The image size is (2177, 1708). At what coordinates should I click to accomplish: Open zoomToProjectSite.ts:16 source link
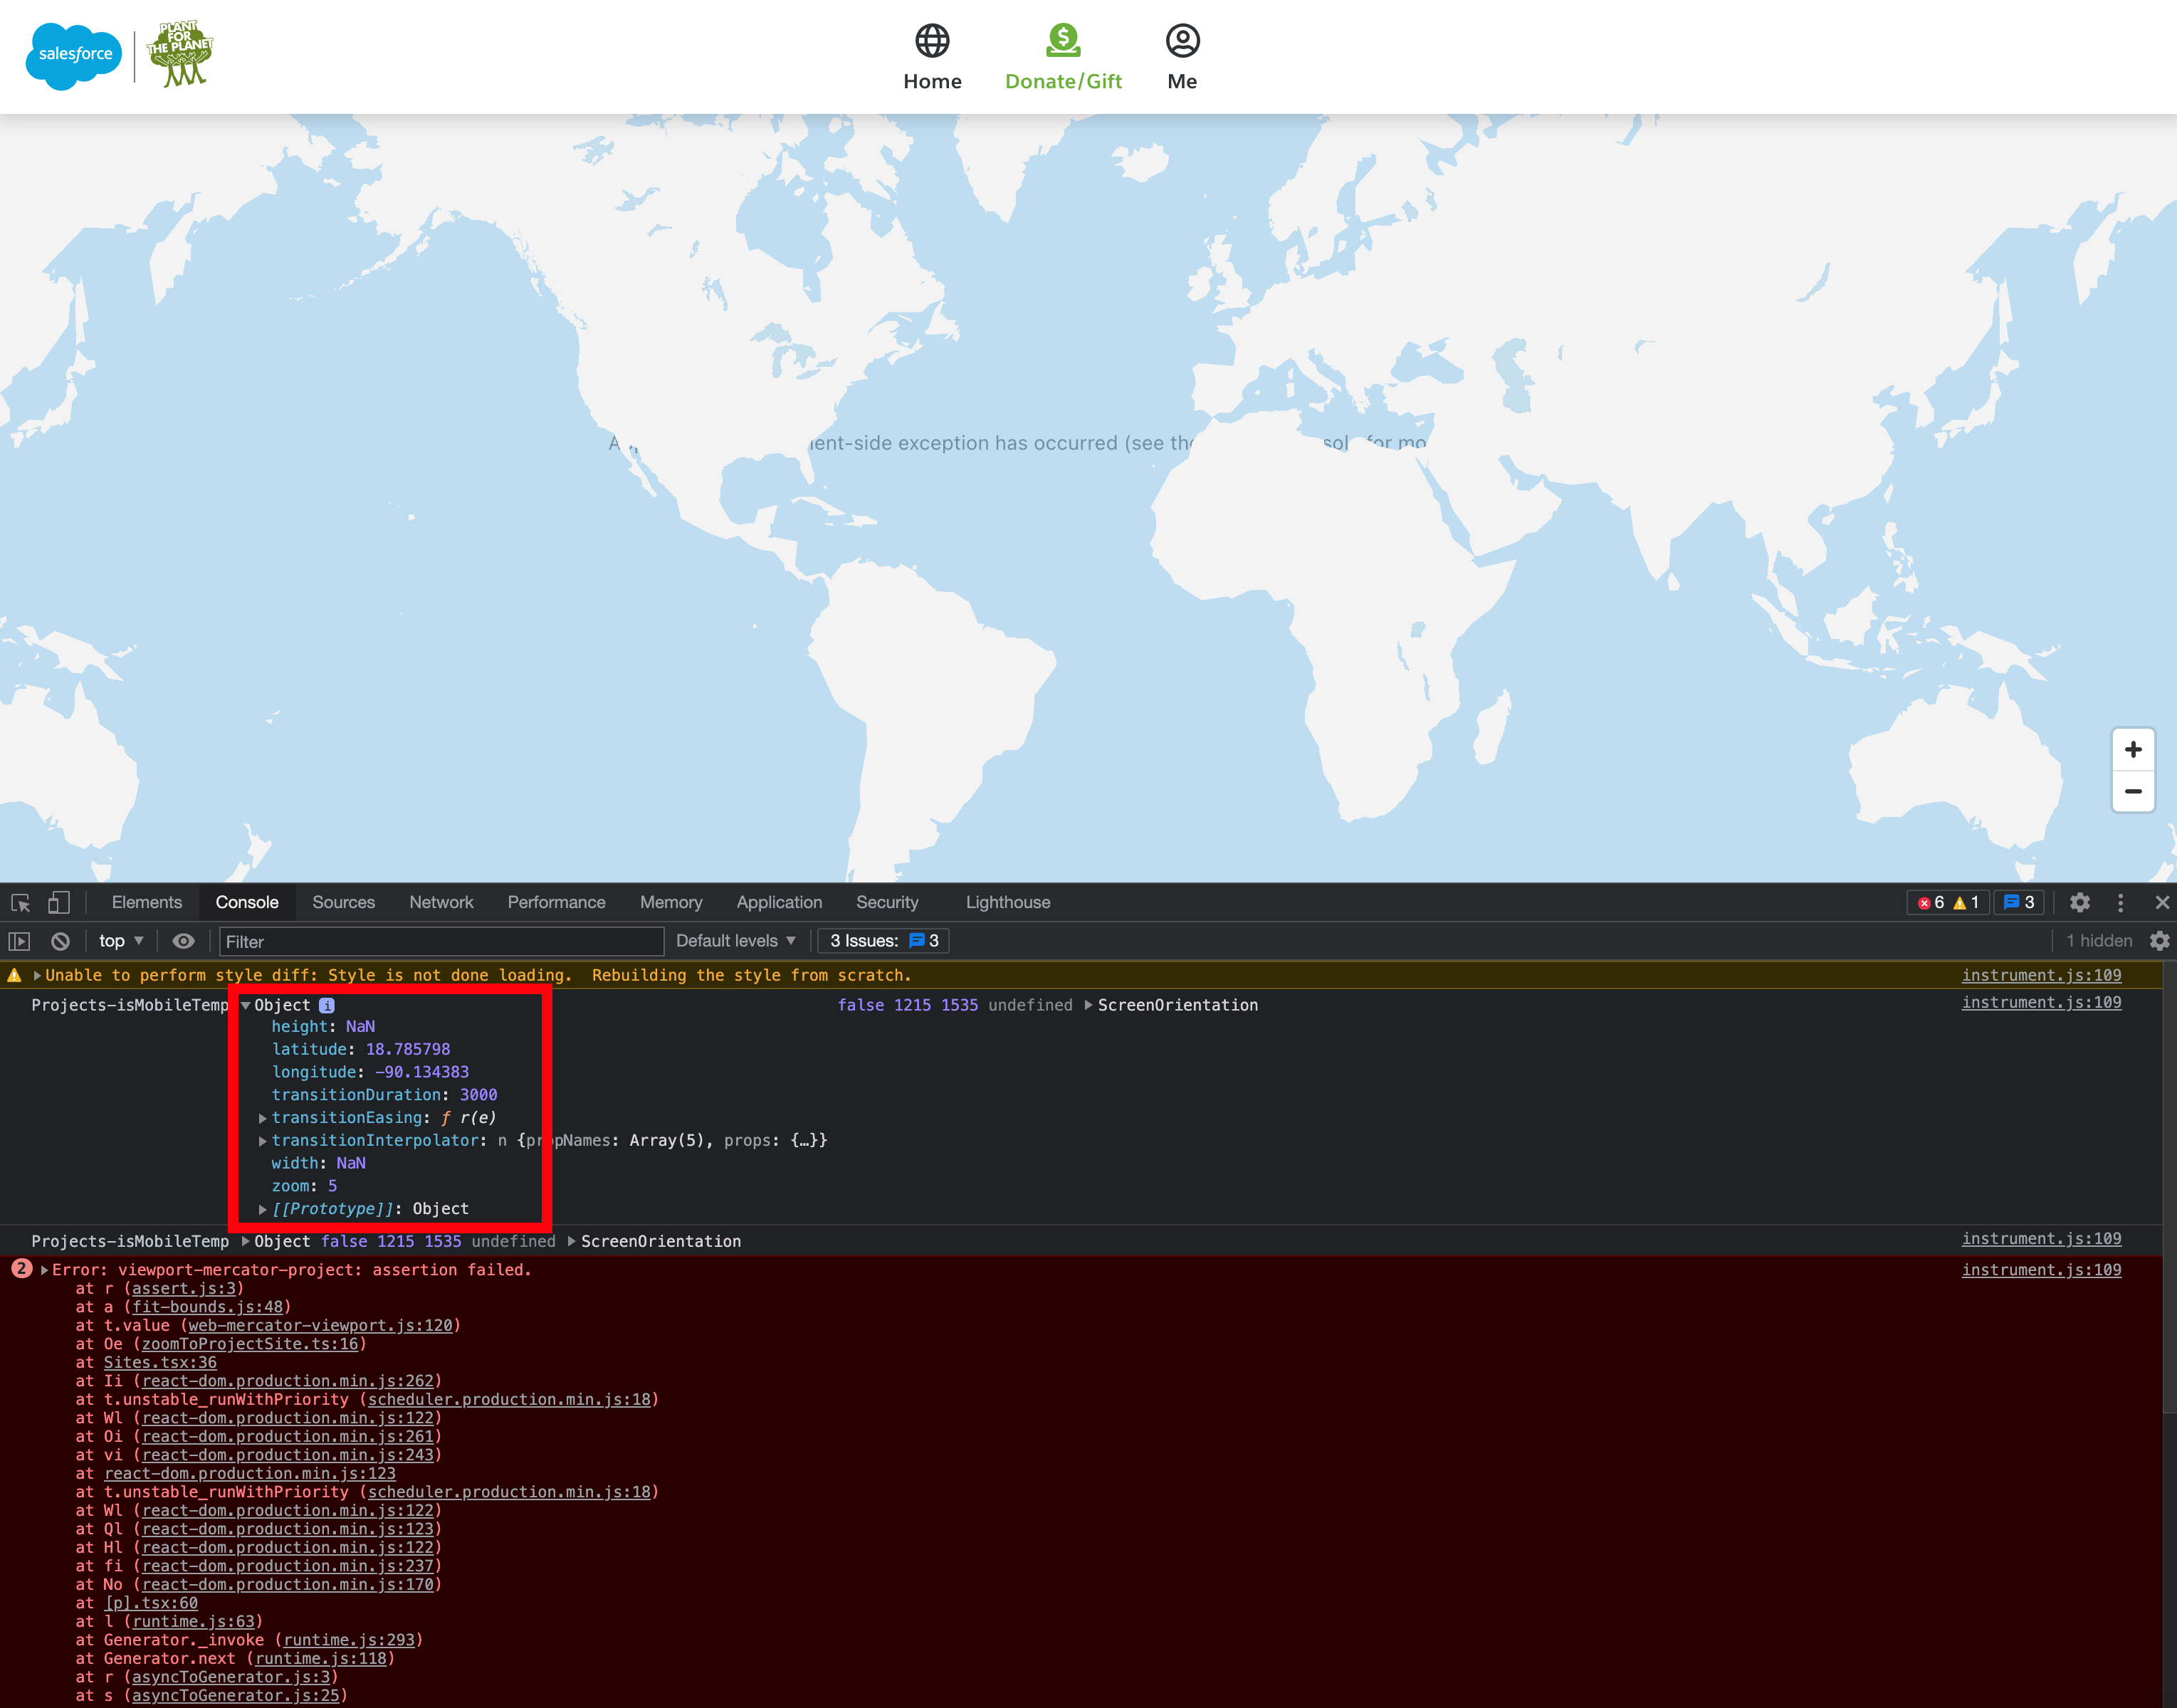251,1344
